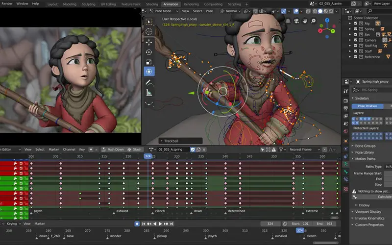This screenshot has height=245, width=392.
Task: Open the Render properties tab
Action: pyautogui.click(x=345, y=100)
